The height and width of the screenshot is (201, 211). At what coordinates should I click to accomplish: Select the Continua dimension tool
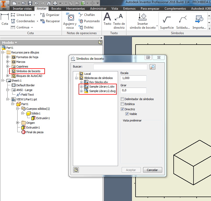coord(20,27)
